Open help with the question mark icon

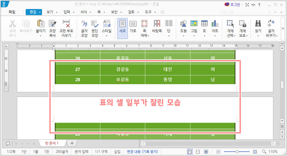click(259, 5)
